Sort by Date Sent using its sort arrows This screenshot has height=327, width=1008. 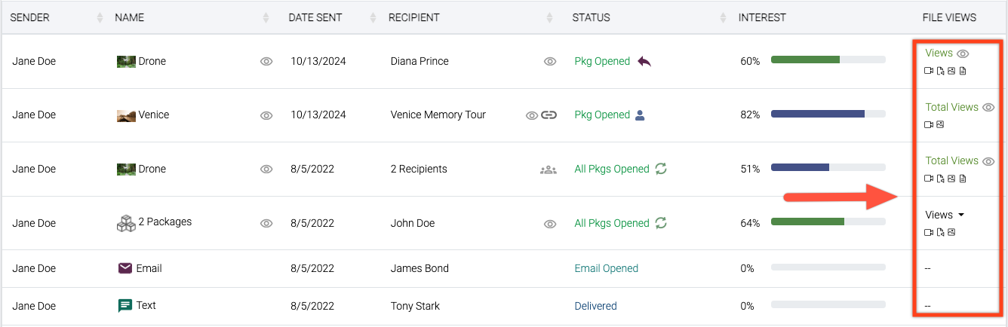coord(372,17)
